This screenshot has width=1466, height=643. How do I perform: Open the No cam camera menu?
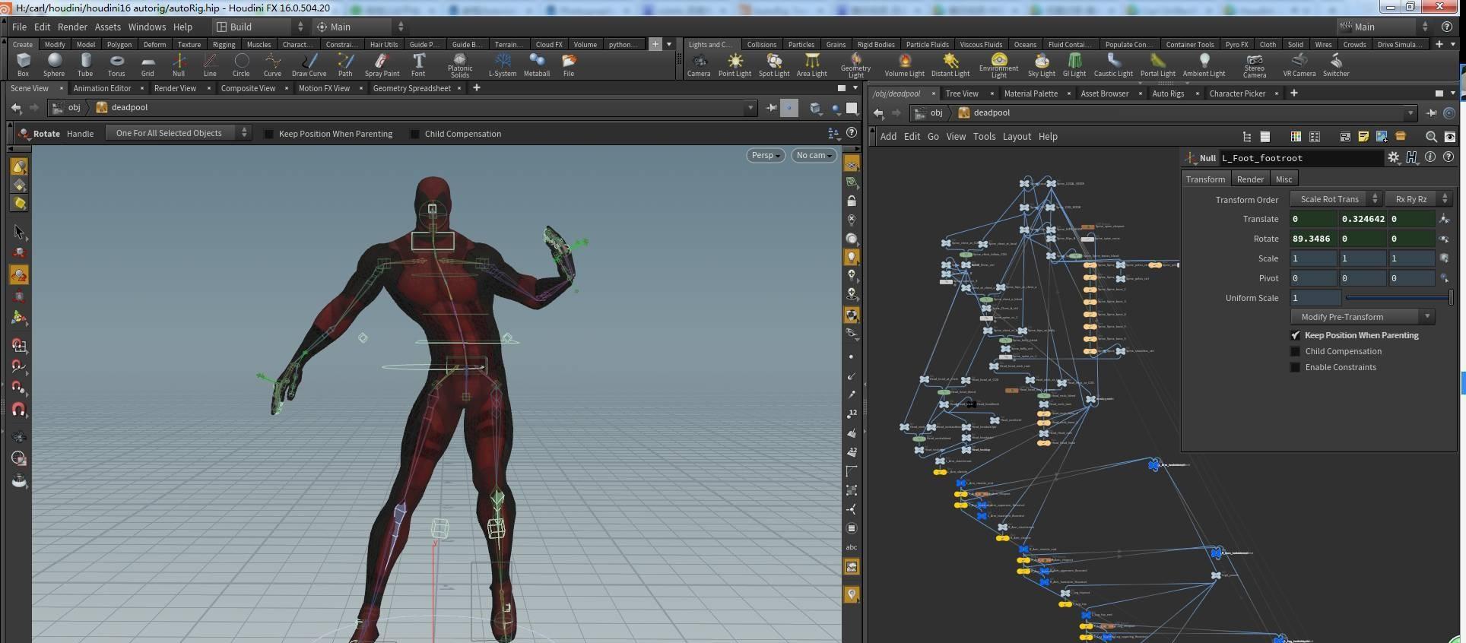[814, 155]
